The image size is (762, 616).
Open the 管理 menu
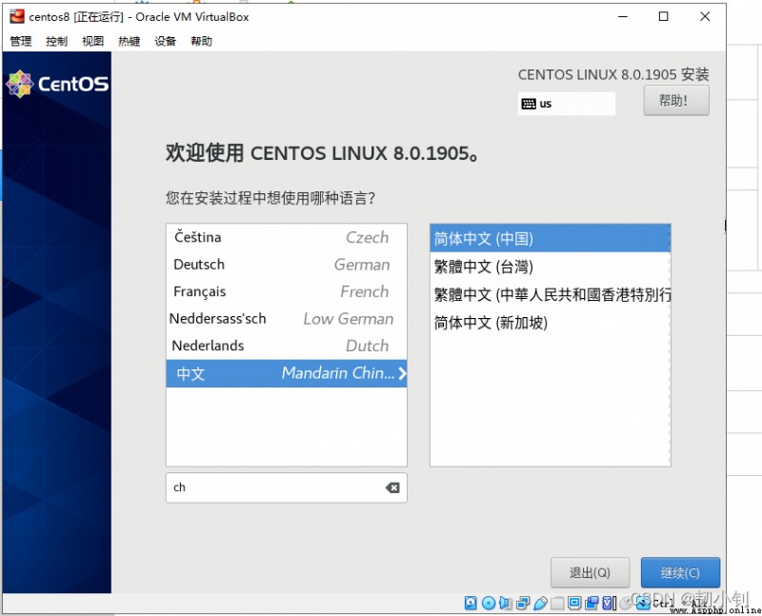coord(20,41)
